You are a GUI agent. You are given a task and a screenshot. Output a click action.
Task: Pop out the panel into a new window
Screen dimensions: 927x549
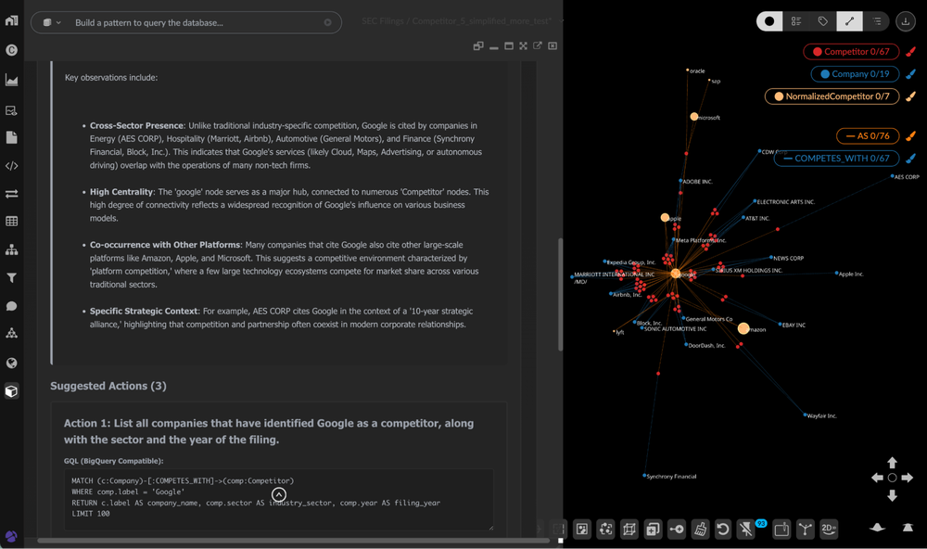pyautogui.click(x=538, y=45)
